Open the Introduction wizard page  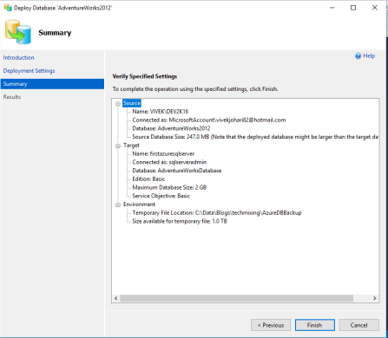click(x=18, y=57)
